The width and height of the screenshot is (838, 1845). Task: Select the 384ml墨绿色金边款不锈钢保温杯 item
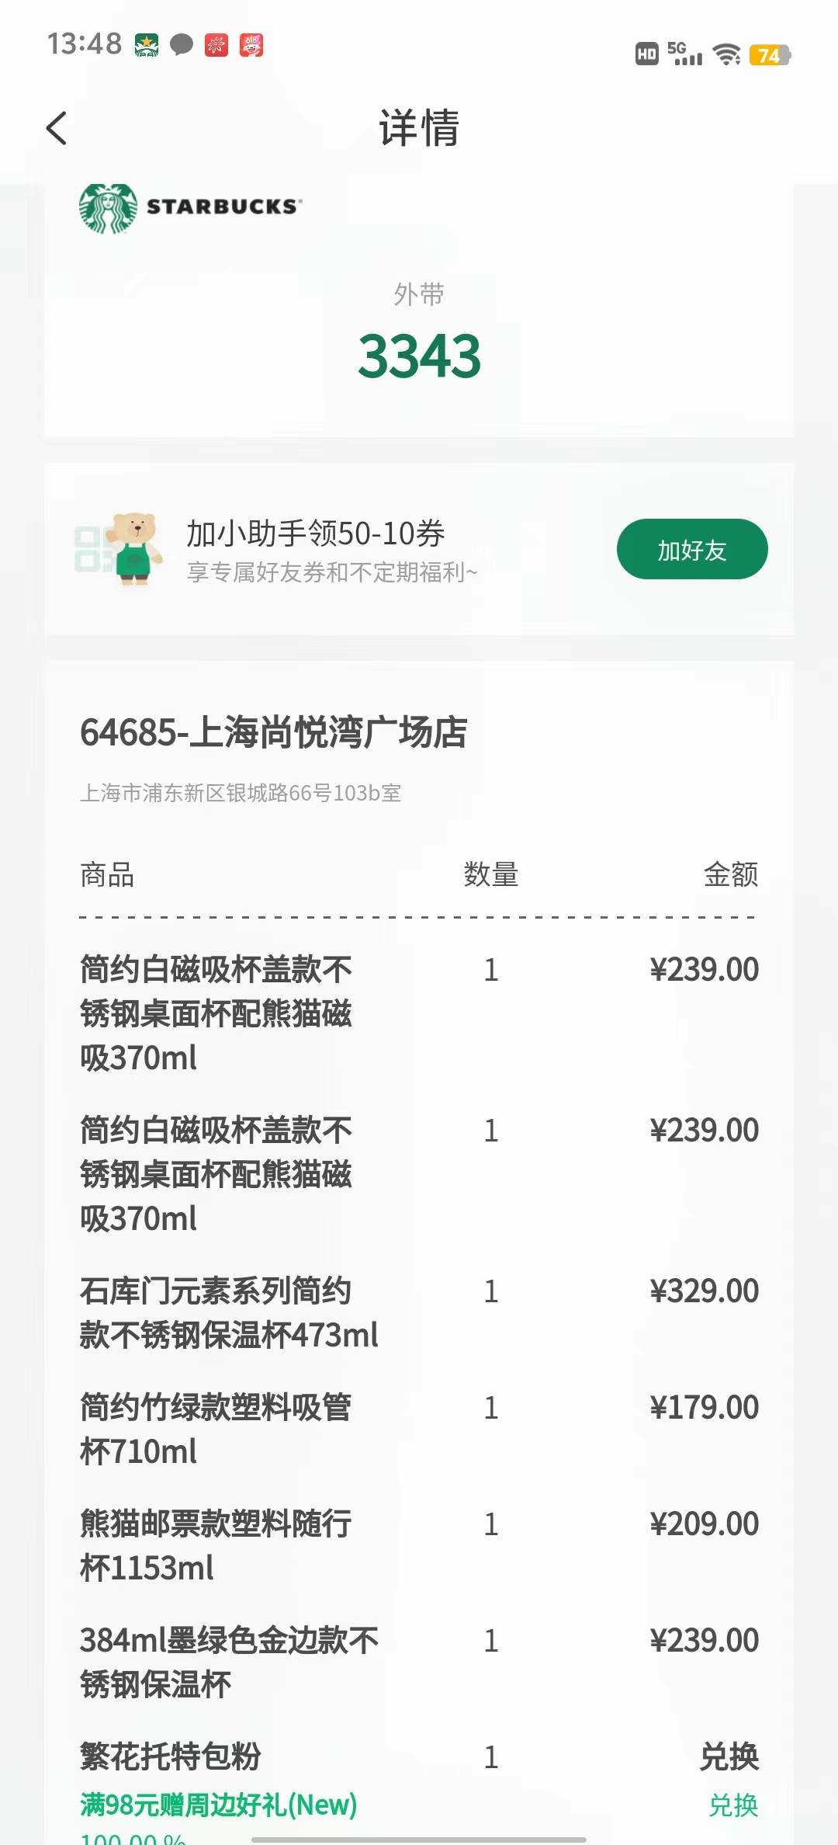pos(419,1663)
